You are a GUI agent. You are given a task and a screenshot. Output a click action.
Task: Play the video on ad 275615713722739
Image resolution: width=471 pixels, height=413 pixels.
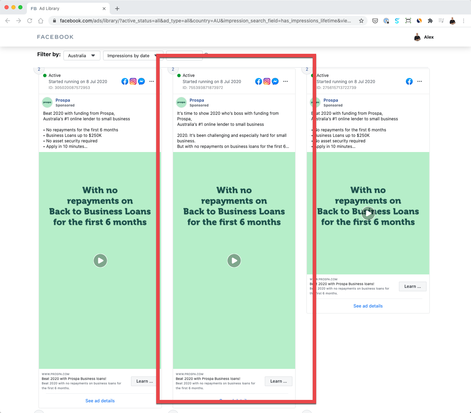pos(368,213)
